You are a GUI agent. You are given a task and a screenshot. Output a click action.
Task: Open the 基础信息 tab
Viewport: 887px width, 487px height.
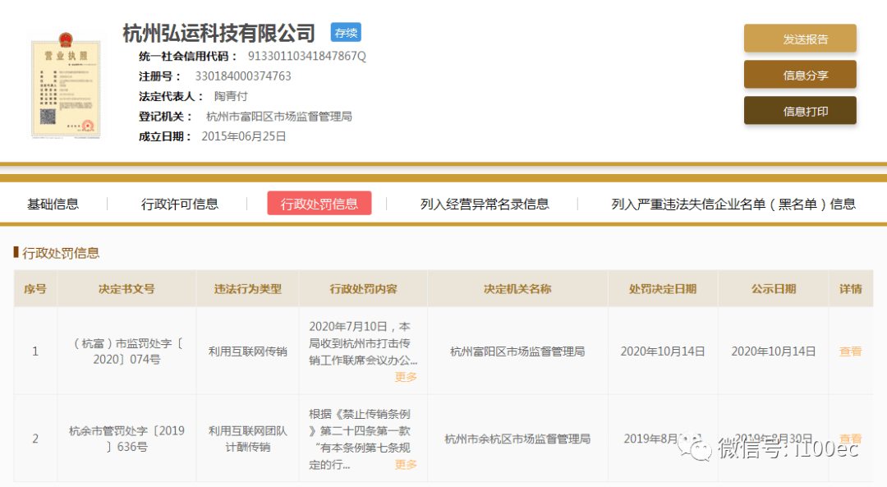coord(53,204)
